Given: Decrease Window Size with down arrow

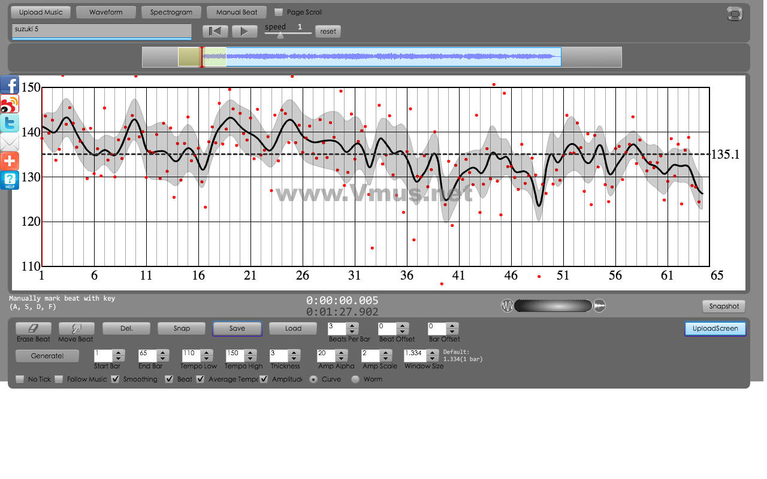Looking at the screenshot, I should [x=434, y=359].
